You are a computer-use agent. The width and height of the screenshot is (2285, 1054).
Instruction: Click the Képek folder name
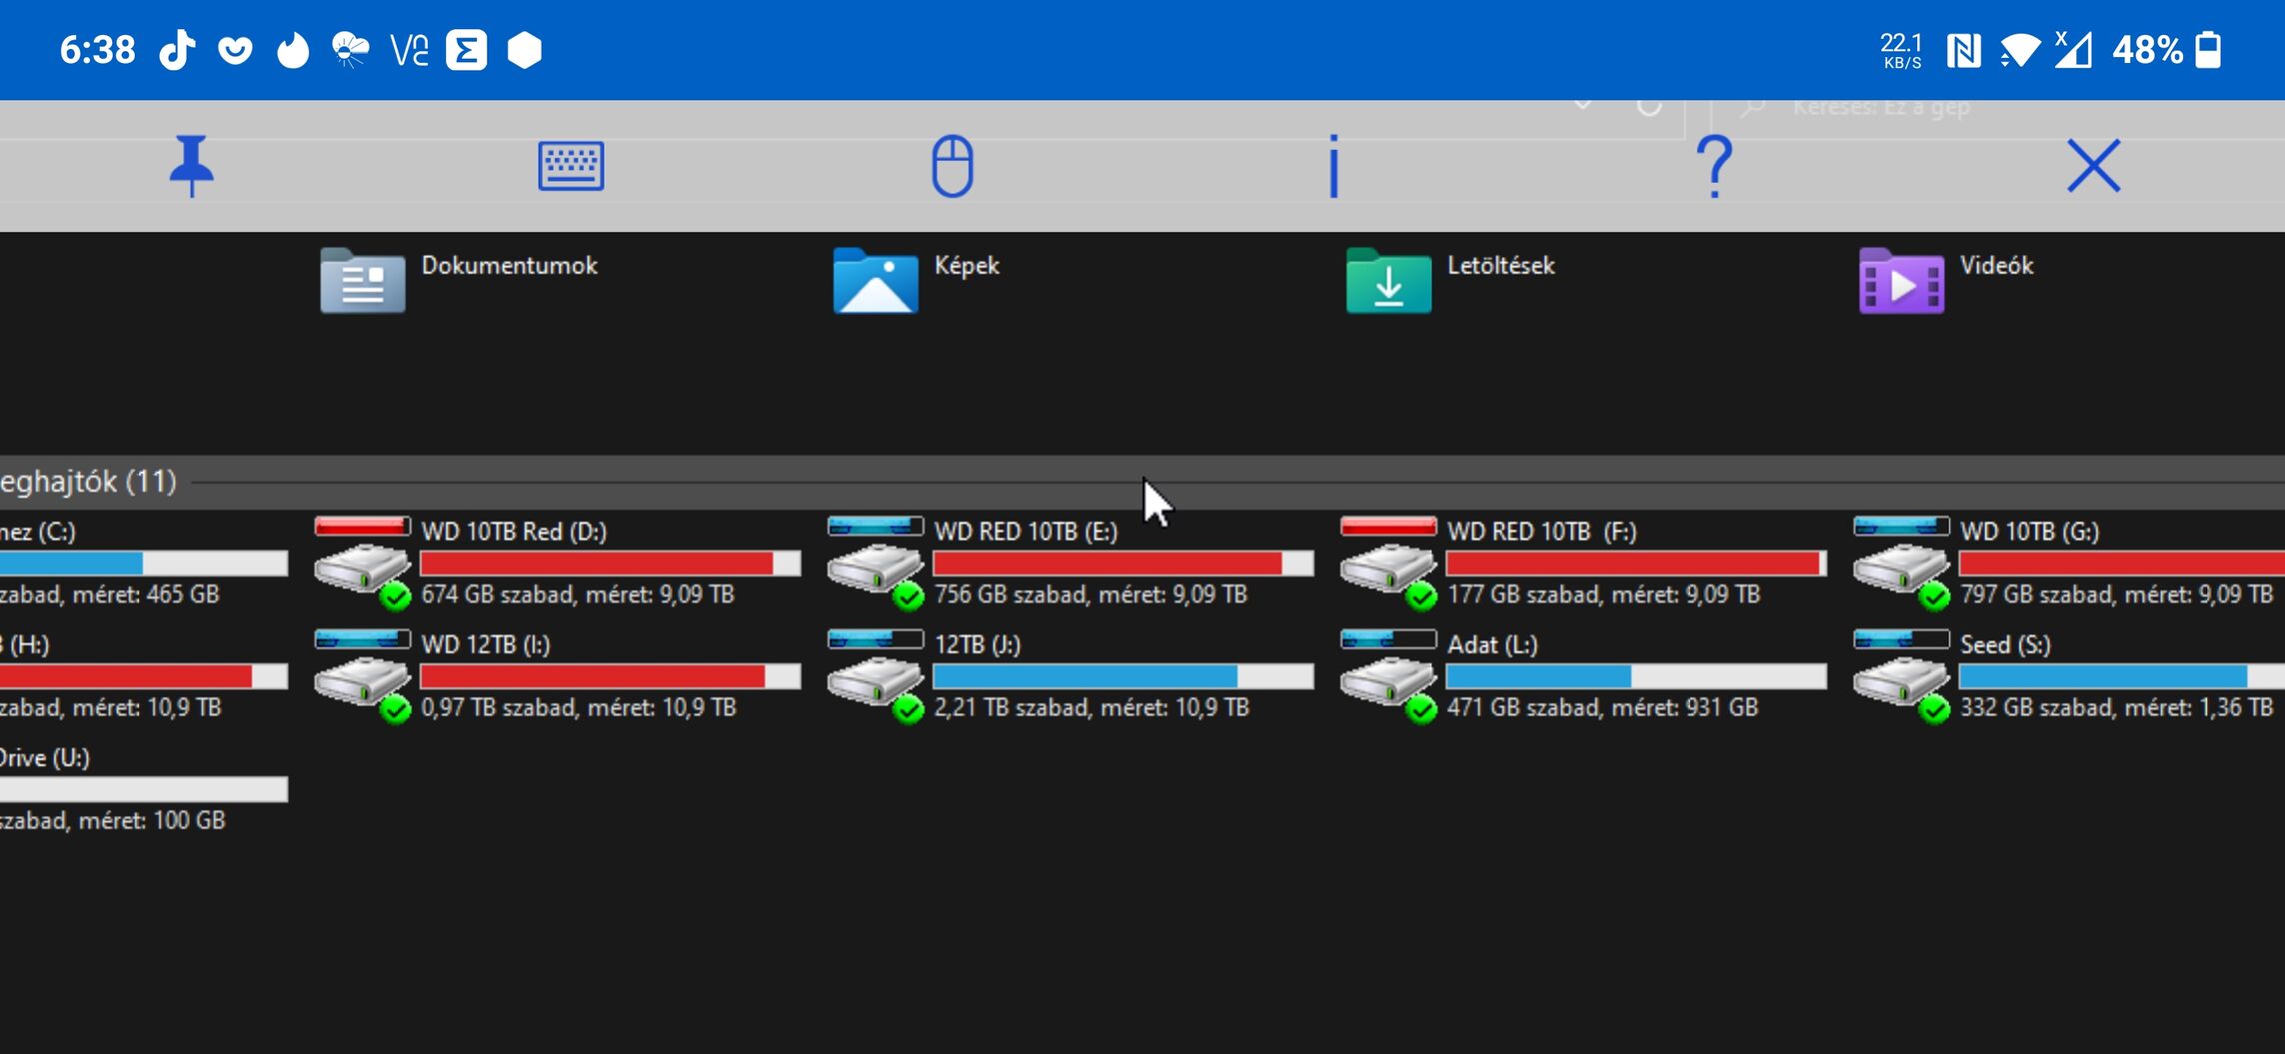point(967,266)
